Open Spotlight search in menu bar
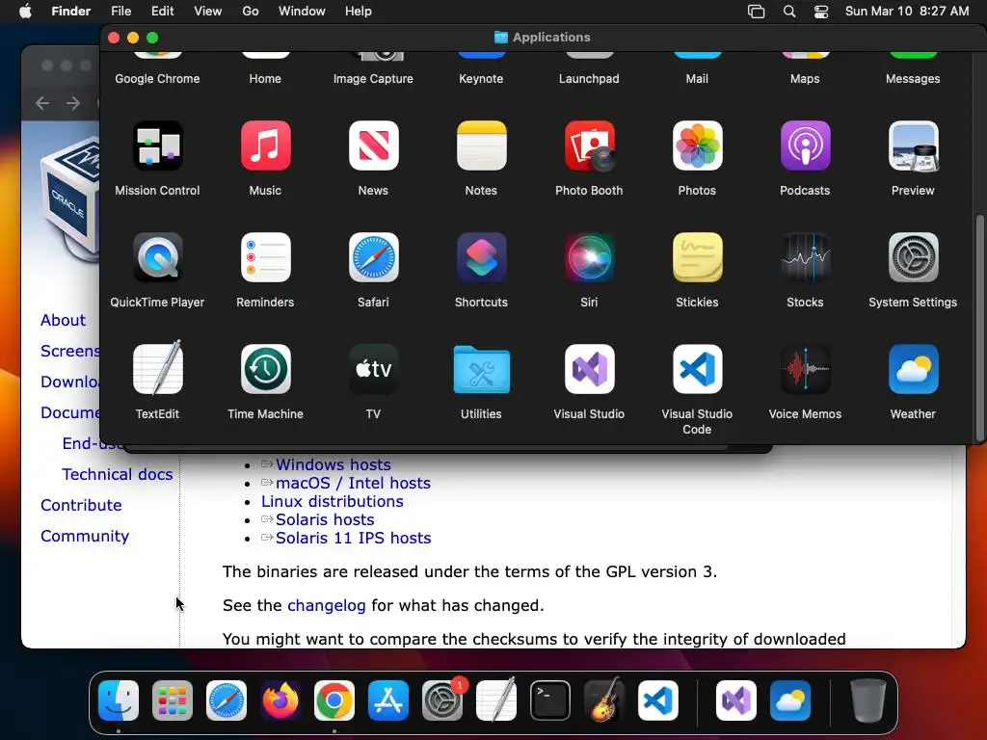 coord(789,12)
